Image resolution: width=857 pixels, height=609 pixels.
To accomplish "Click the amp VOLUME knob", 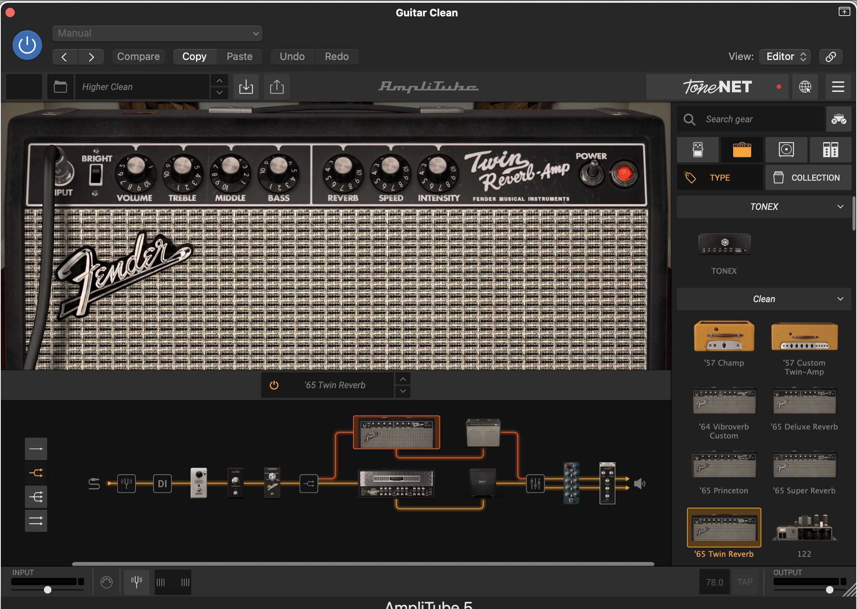I will pos(136,173).
